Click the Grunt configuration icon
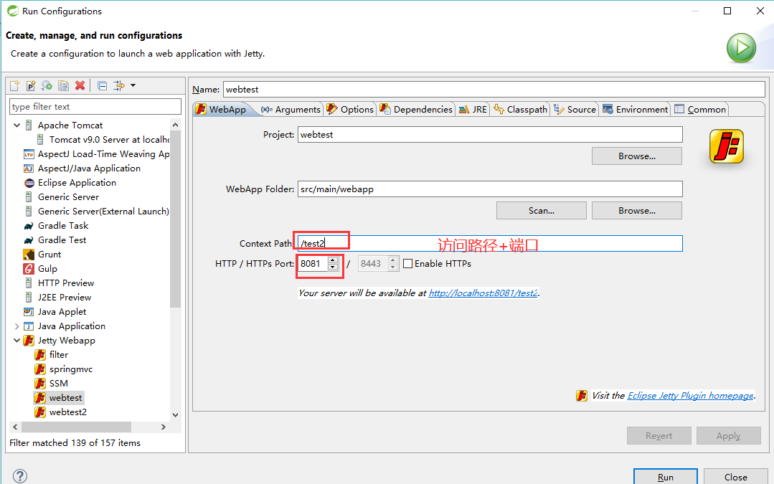This screenshot has width=774, height=484. pyautogui.click(x=29, y=255)
